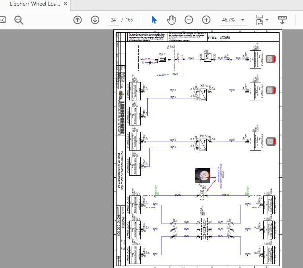Choose the arrow selection tool
This screenshot has width=303, height=268.
pyautogui.click(x=154, y=20)
